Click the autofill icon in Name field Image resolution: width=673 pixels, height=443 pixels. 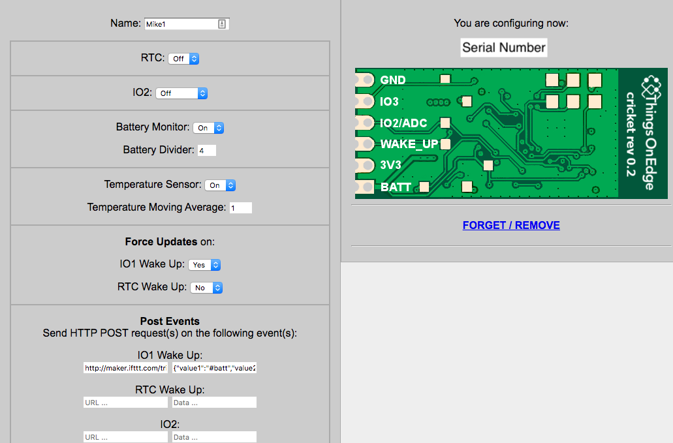222,24
